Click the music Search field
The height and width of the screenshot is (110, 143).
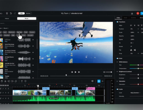tap(18, 23)
